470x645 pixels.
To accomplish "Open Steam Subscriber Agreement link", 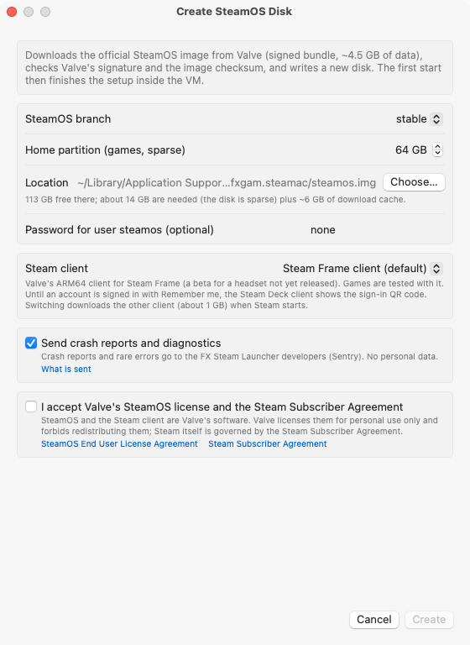I will [267, 443].
